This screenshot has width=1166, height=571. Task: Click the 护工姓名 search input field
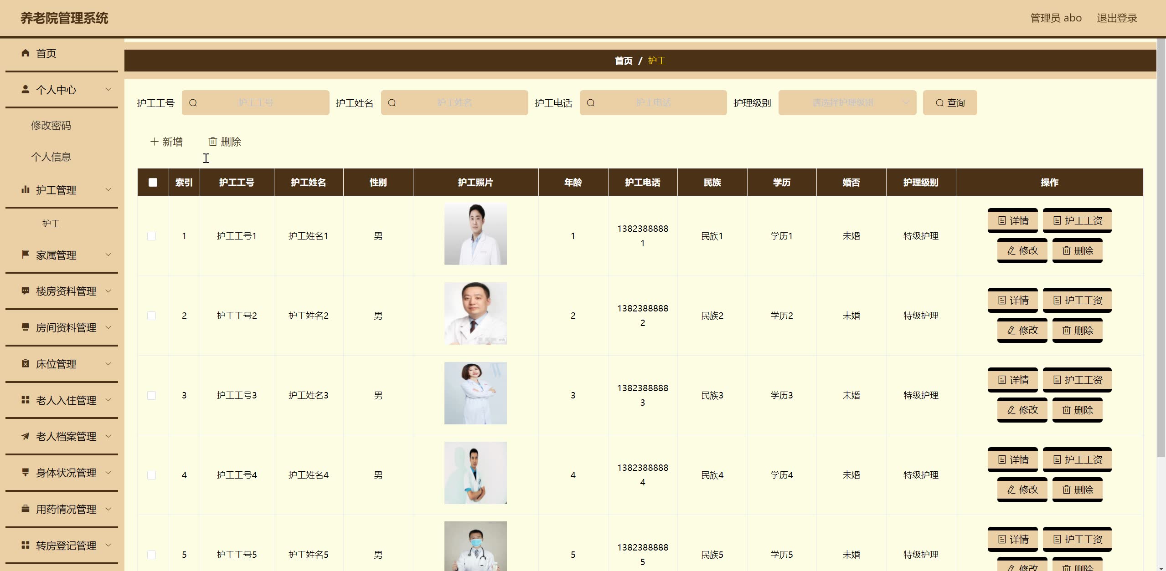click(x=454, y=103)
